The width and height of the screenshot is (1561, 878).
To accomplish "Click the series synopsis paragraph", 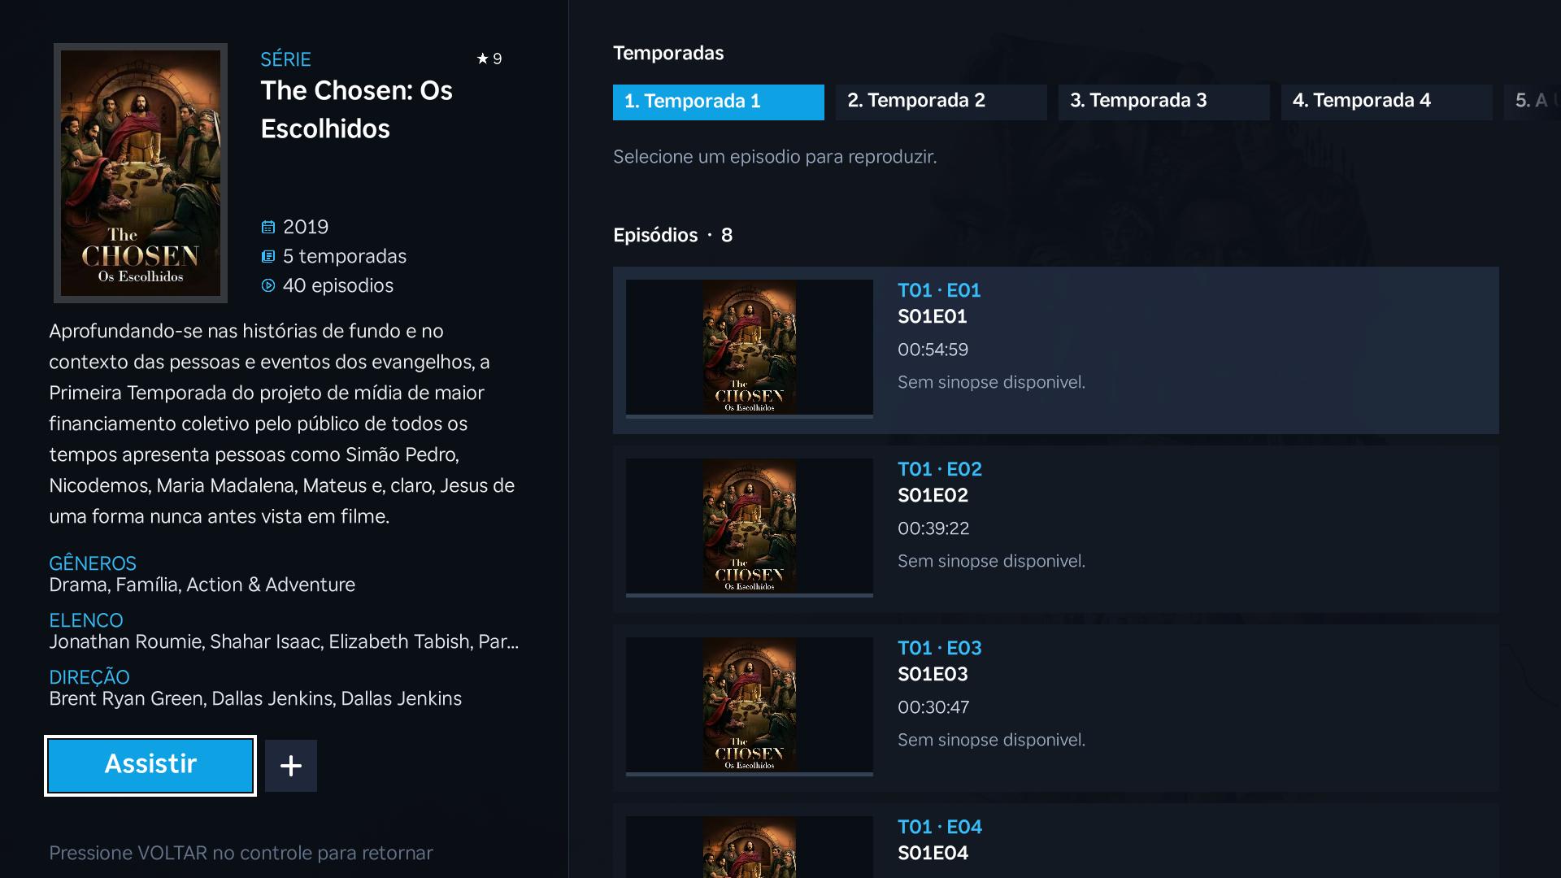I will (282, 424).
